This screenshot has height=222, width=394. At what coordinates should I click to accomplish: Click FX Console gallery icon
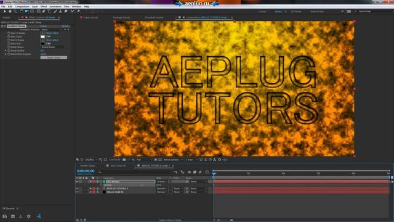(13, 216)
